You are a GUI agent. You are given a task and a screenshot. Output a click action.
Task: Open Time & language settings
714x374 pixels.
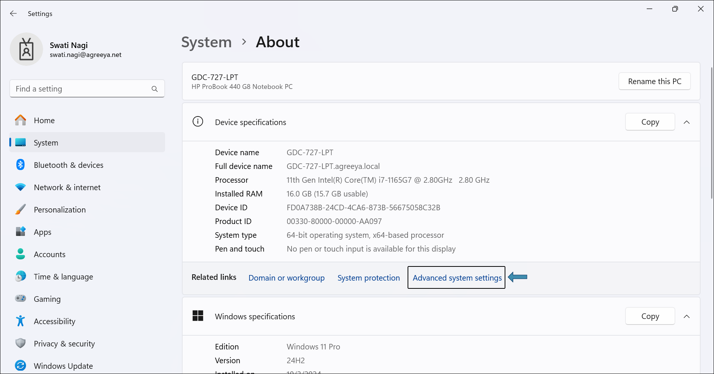(87, 276)
